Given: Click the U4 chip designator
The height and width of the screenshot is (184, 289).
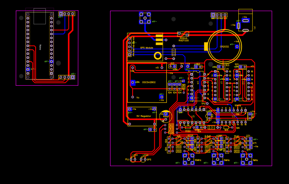Looking at the screenshot, I should pyautogui.click(x=198, y=83).
